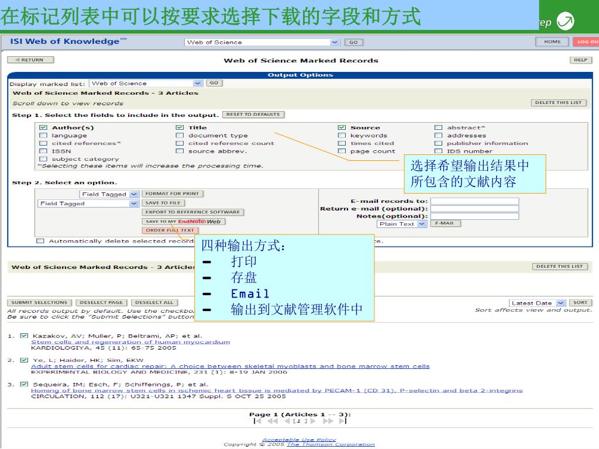Delete this list using lower button
Image resolution: width=599 pixels, height=449 pixels.
pos(560,267)
